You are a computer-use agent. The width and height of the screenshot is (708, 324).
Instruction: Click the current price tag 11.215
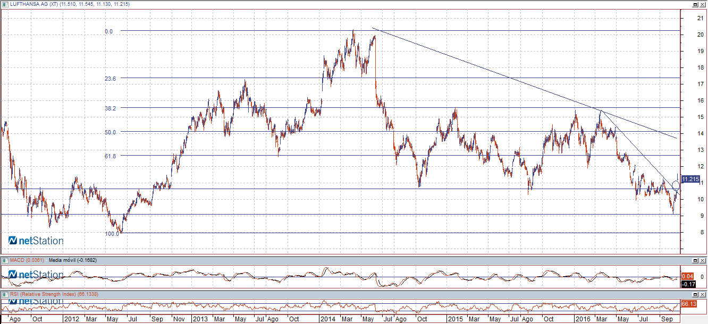coord(690,179)
